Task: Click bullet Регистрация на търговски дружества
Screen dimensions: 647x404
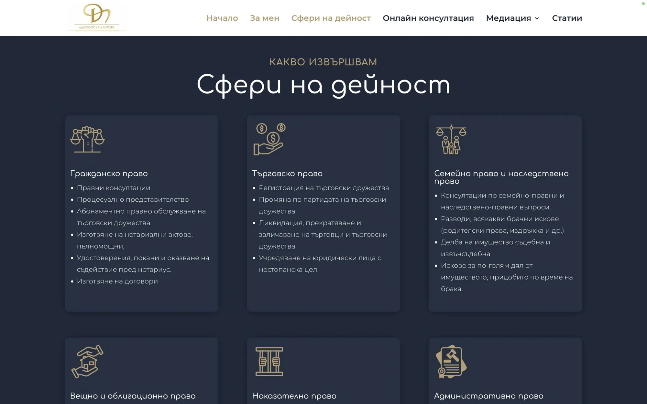Action: [x=324, y=188]
